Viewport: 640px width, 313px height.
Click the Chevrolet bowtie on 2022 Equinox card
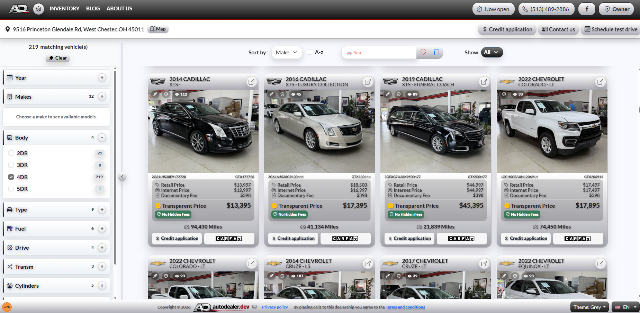[507, 263]
